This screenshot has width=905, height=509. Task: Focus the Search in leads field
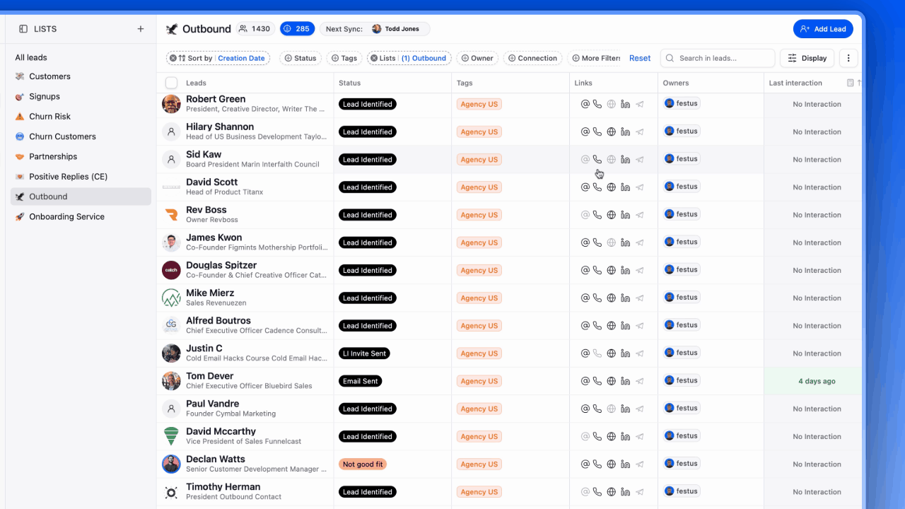pyautogui.click(x=718, y=58)
